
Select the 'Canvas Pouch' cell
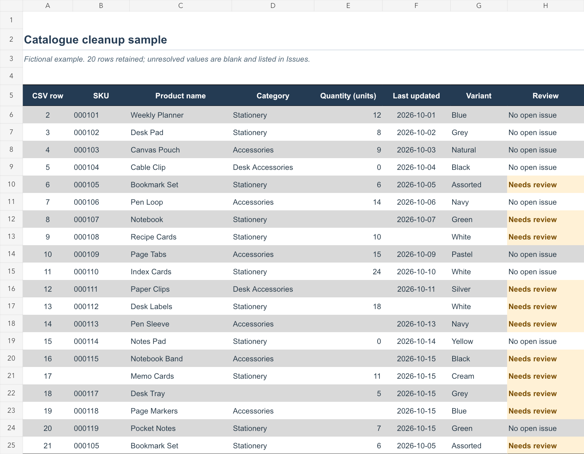(x=181, y=150)
